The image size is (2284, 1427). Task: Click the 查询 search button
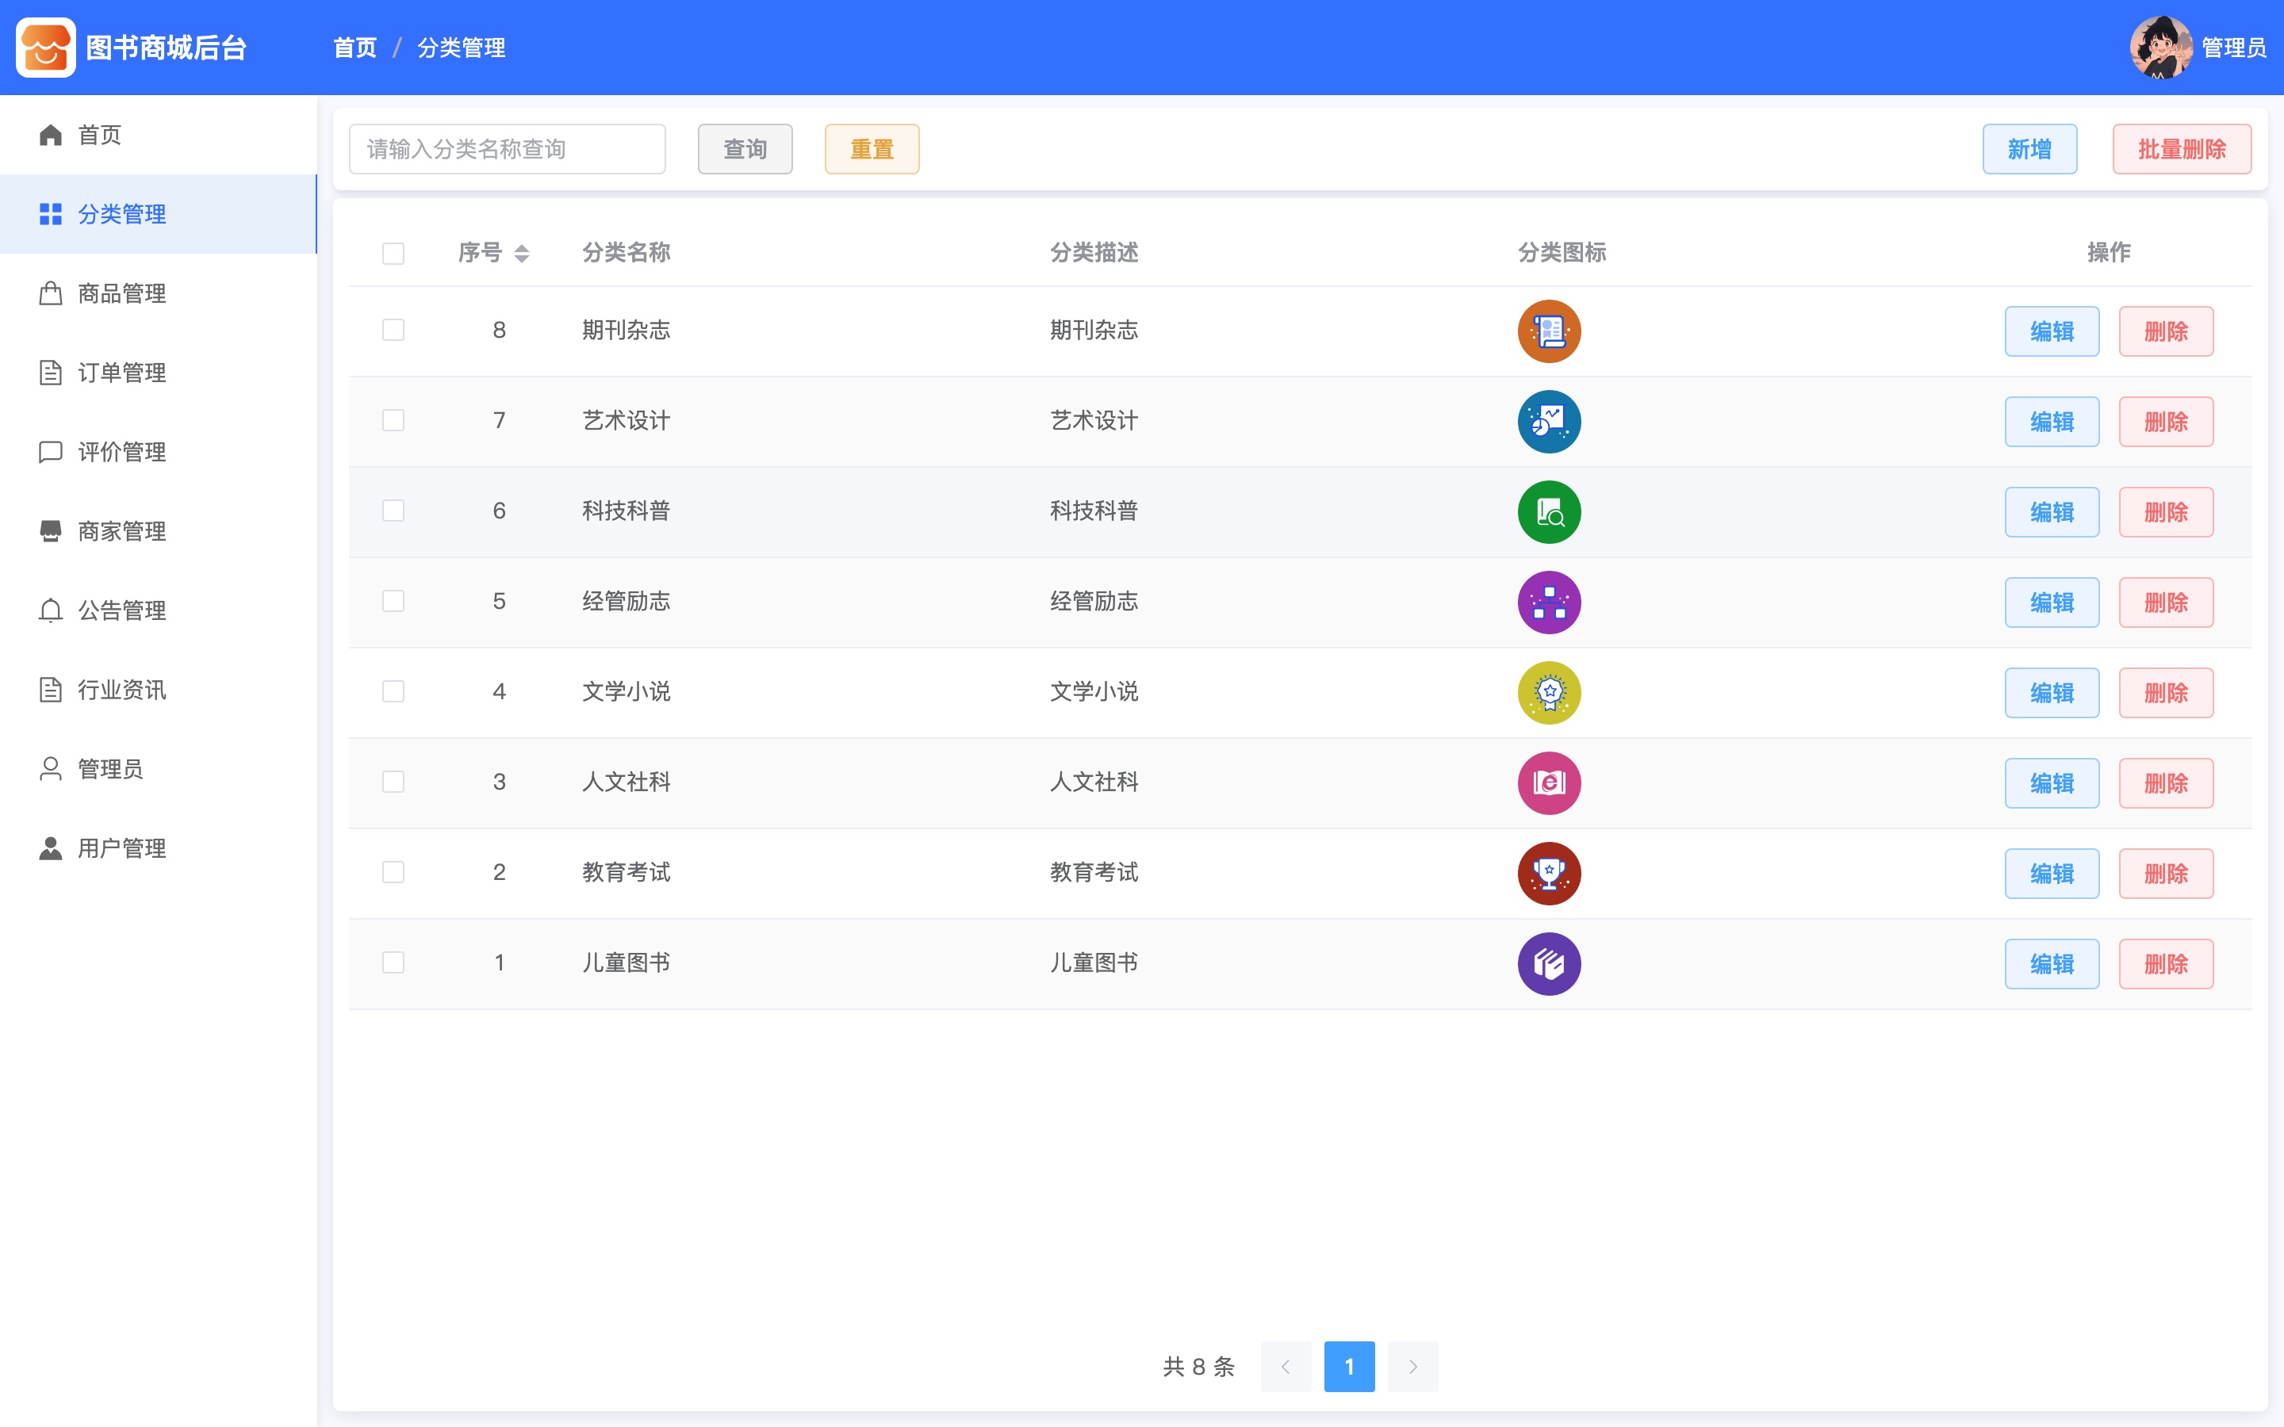[x=745, y=149]
